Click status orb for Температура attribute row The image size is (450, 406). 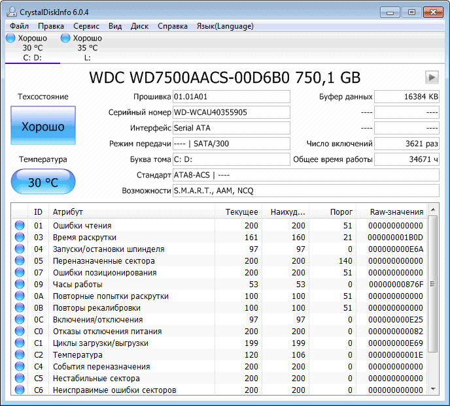pyautogui.click(x=20, y=354)
